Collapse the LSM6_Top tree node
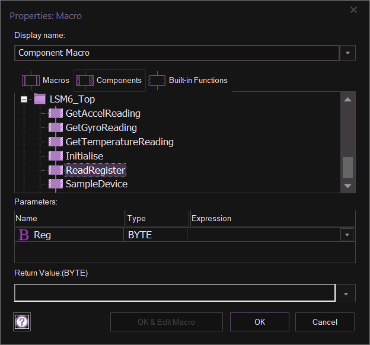The height and width of the screenshot is (345, 370). point(24,99)
